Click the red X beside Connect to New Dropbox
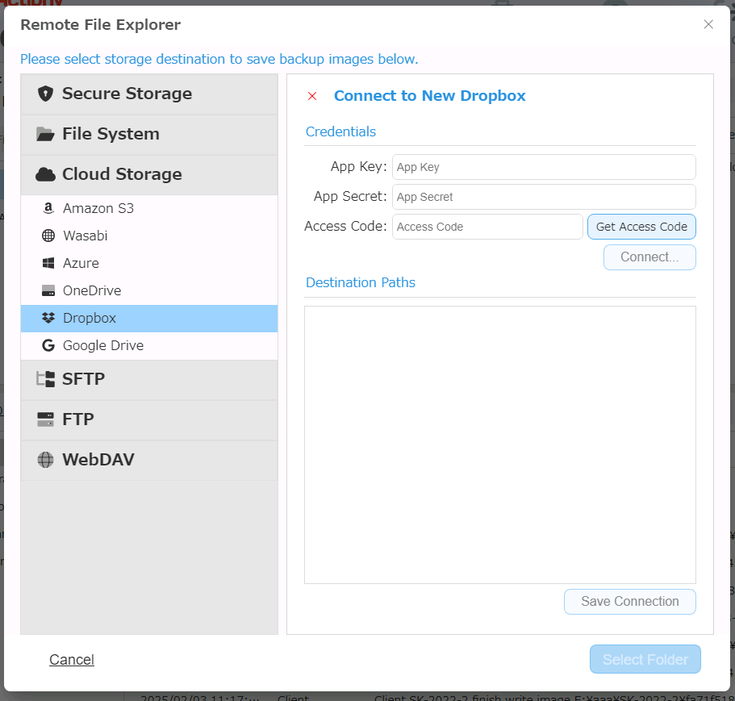The image size is (735, 701). coord(312,96)
